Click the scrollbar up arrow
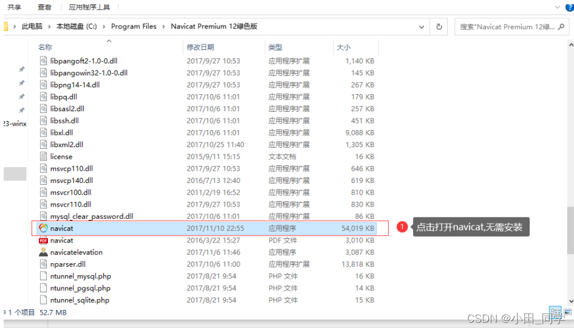574x330 pixels. 571,45
